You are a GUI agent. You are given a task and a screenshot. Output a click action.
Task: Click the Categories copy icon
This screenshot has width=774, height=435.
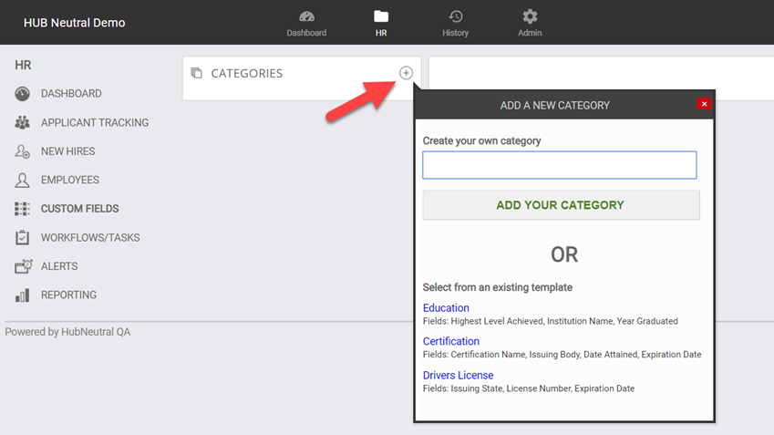click(196, 73)
